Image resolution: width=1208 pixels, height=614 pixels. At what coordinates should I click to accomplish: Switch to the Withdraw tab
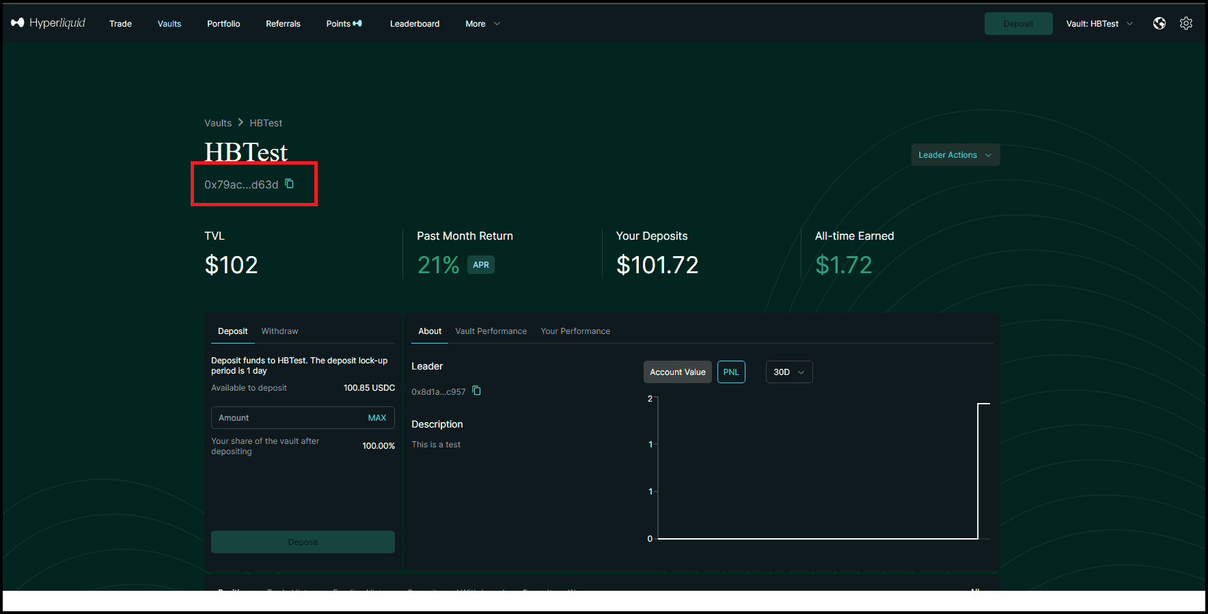279,331
